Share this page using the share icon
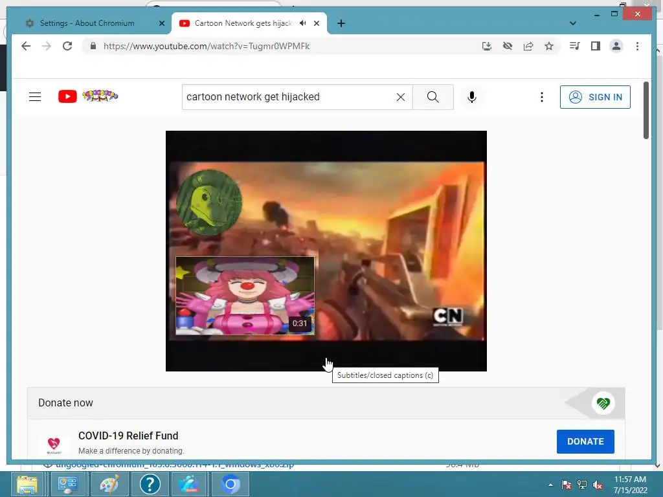 [x=528, y=46]
